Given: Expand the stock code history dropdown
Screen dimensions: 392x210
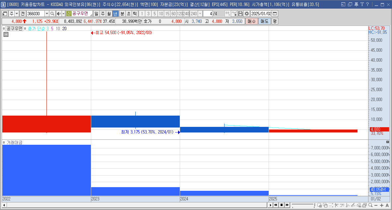Looking at the screenshot, I should click(47, 14).
